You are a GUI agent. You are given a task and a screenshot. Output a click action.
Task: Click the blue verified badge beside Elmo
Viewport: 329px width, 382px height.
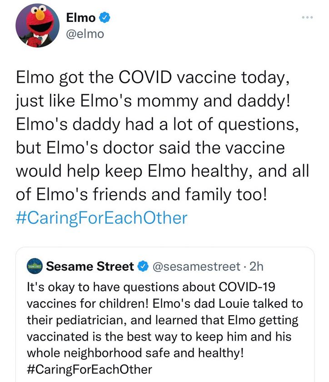(x=105, y=18)
